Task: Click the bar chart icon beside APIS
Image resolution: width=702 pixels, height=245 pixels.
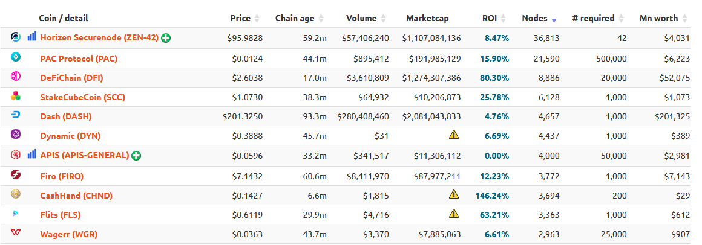Action: 32,154
